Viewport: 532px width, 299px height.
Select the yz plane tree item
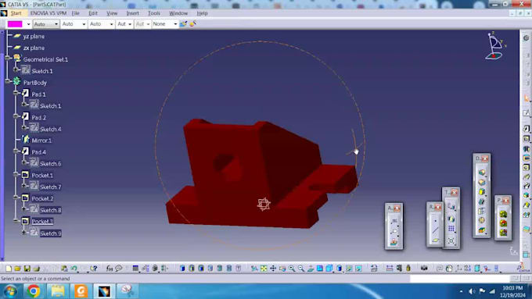point(34,36)
